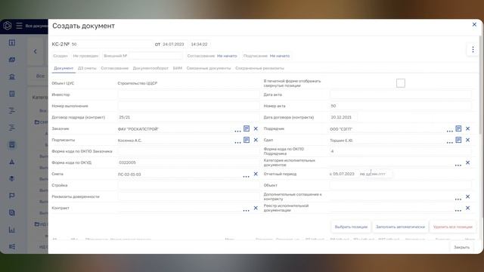Screen dimensions: 484x272
Task: Click the Реквизиты доверенности input field
Action: pos(188,196)
